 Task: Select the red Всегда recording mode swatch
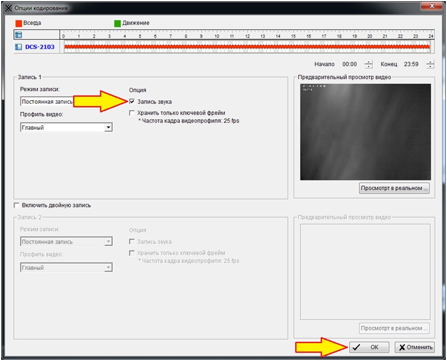[x=18, y=23]
